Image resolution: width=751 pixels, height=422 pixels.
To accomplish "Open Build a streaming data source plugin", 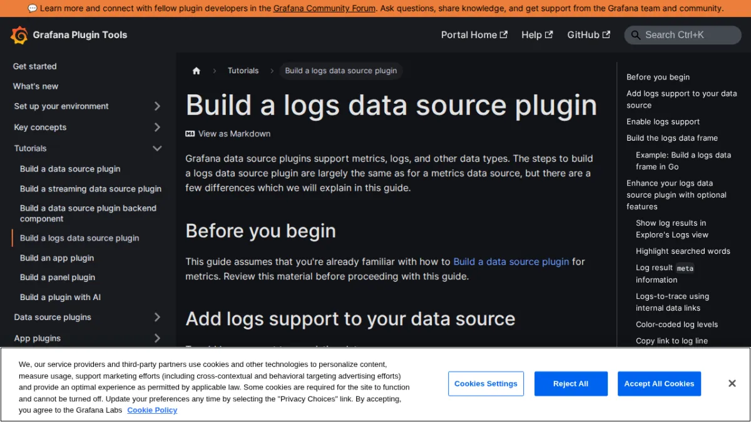I will coord(91,189).
